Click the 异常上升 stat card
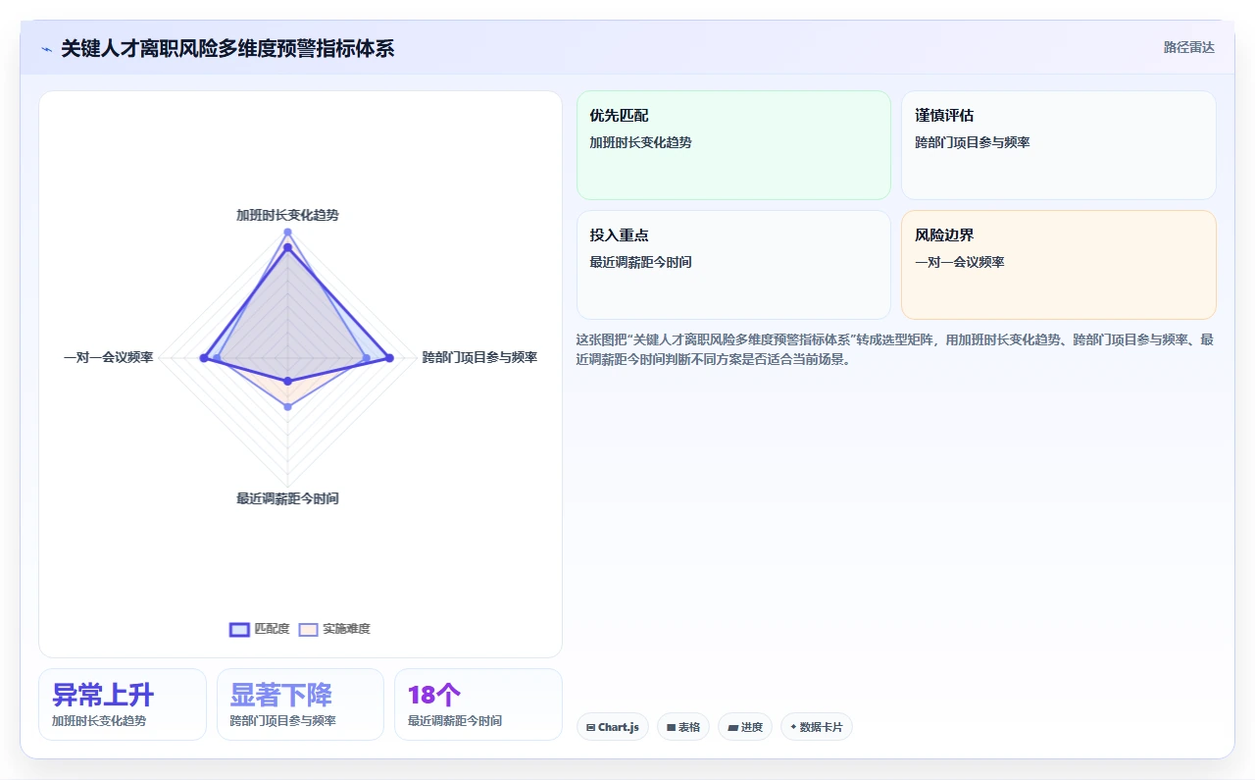1255x780 pixels. 123,704
